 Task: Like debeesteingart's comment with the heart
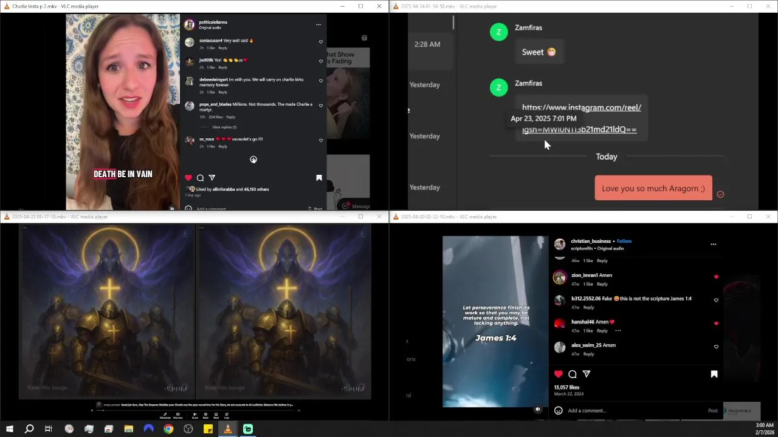pyautogui.click(x=321, y=81)
